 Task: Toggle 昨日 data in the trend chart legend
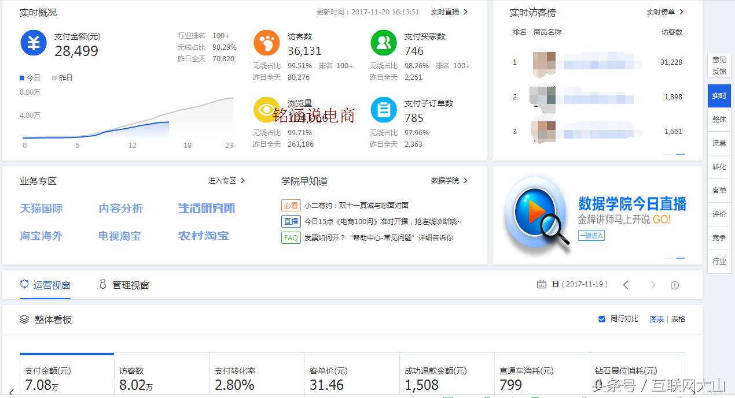coord(61,77)
